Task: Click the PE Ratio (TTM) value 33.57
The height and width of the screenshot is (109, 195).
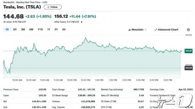Action: coord(141,101)
